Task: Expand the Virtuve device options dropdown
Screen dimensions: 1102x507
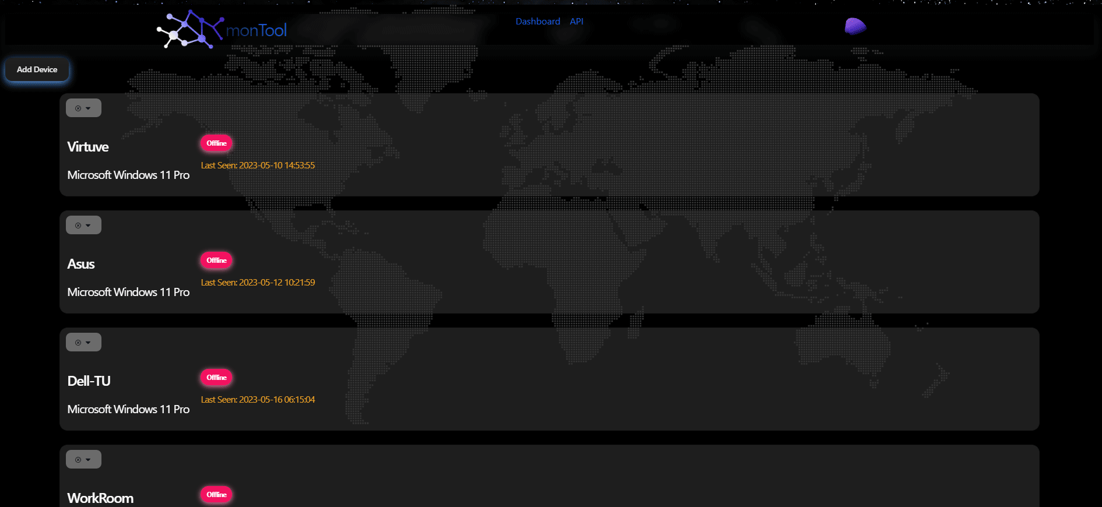Action: 83,108
